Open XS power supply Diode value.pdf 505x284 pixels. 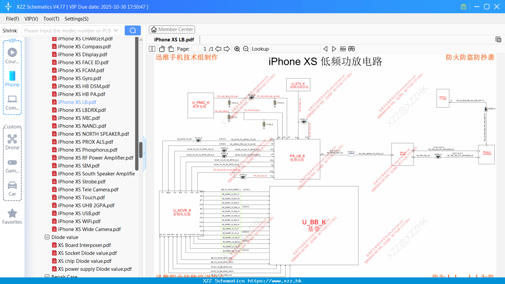95,269
